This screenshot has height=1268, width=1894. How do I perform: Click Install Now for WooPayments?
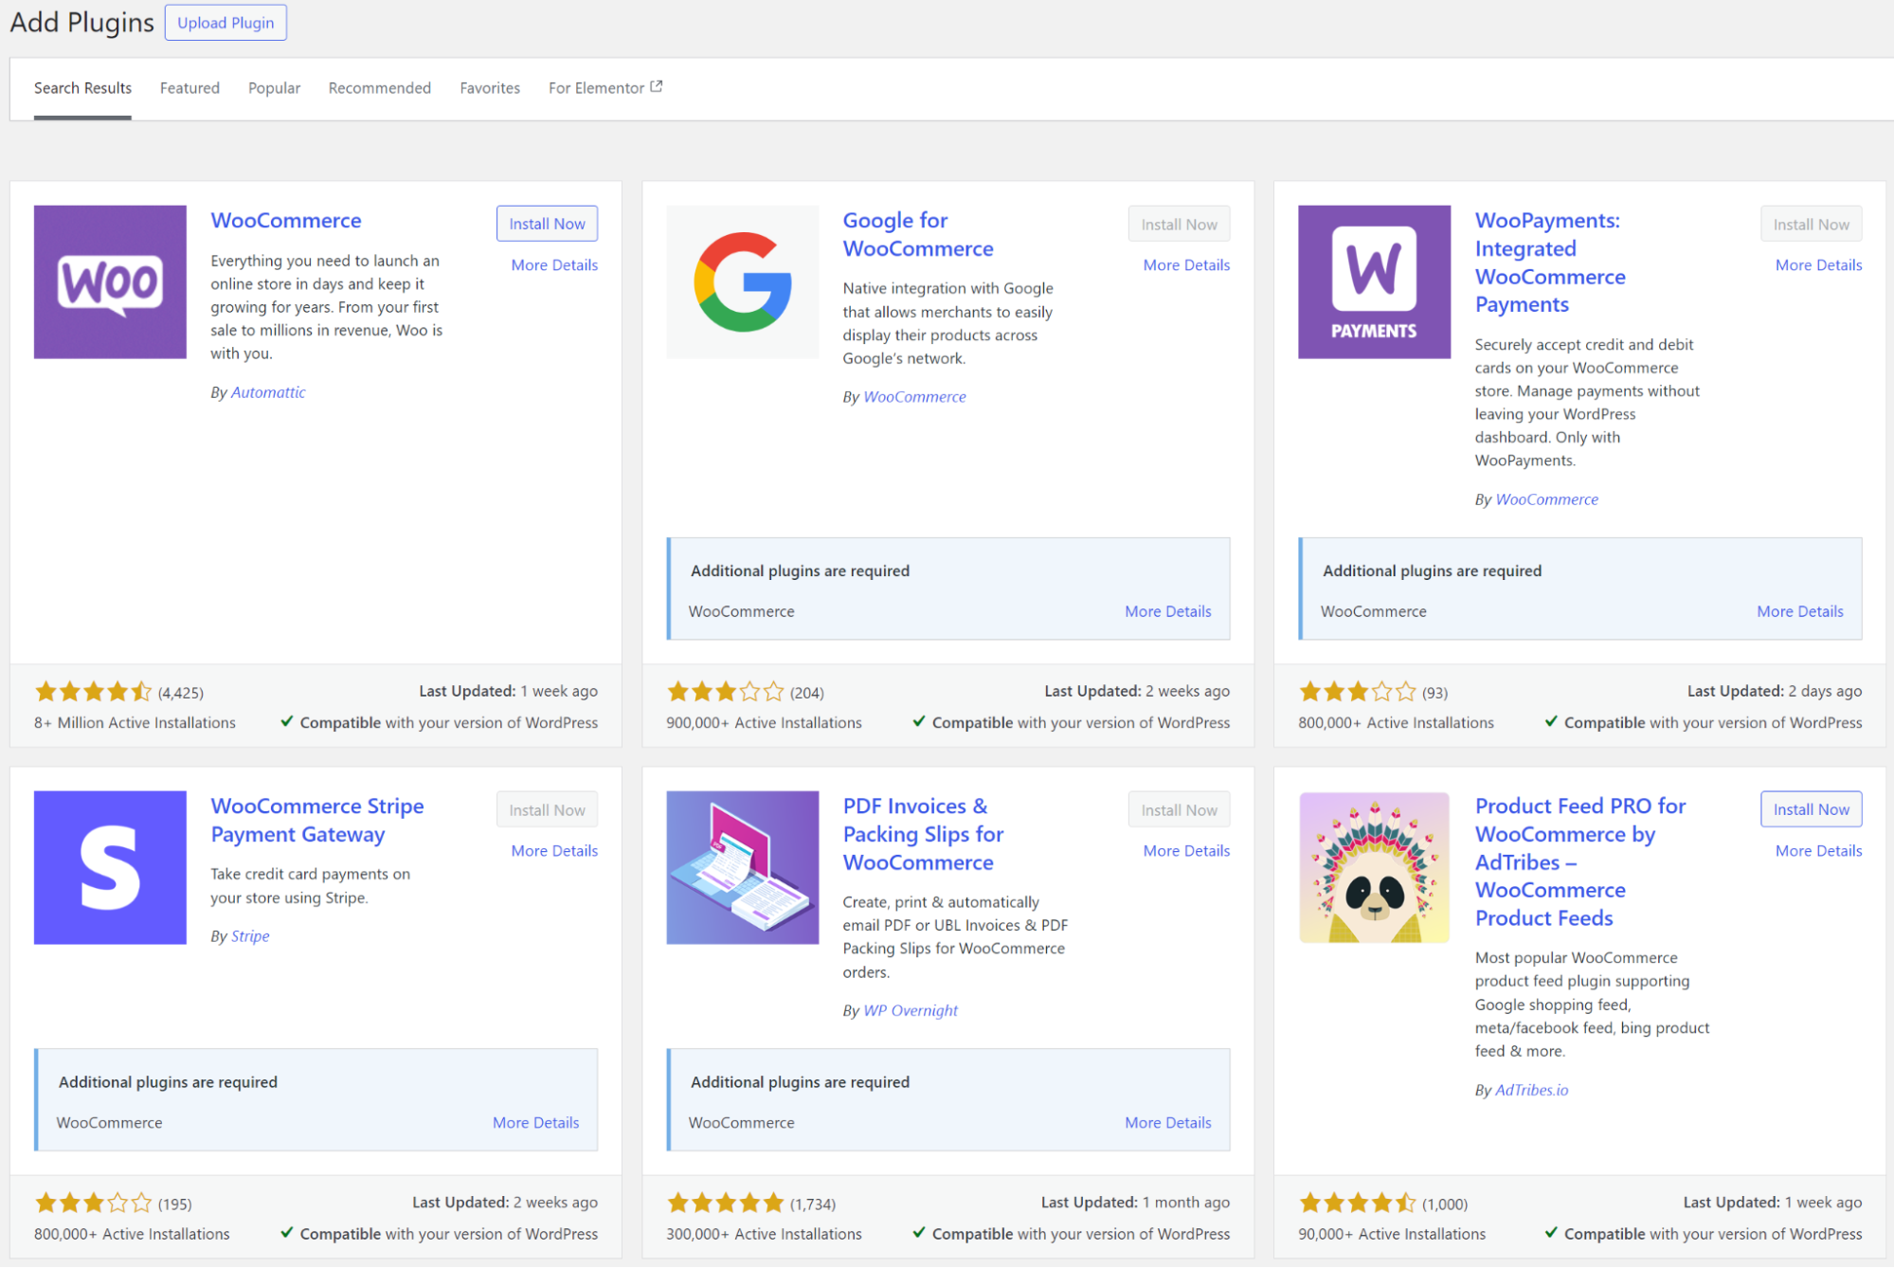tap(1811, 224)
